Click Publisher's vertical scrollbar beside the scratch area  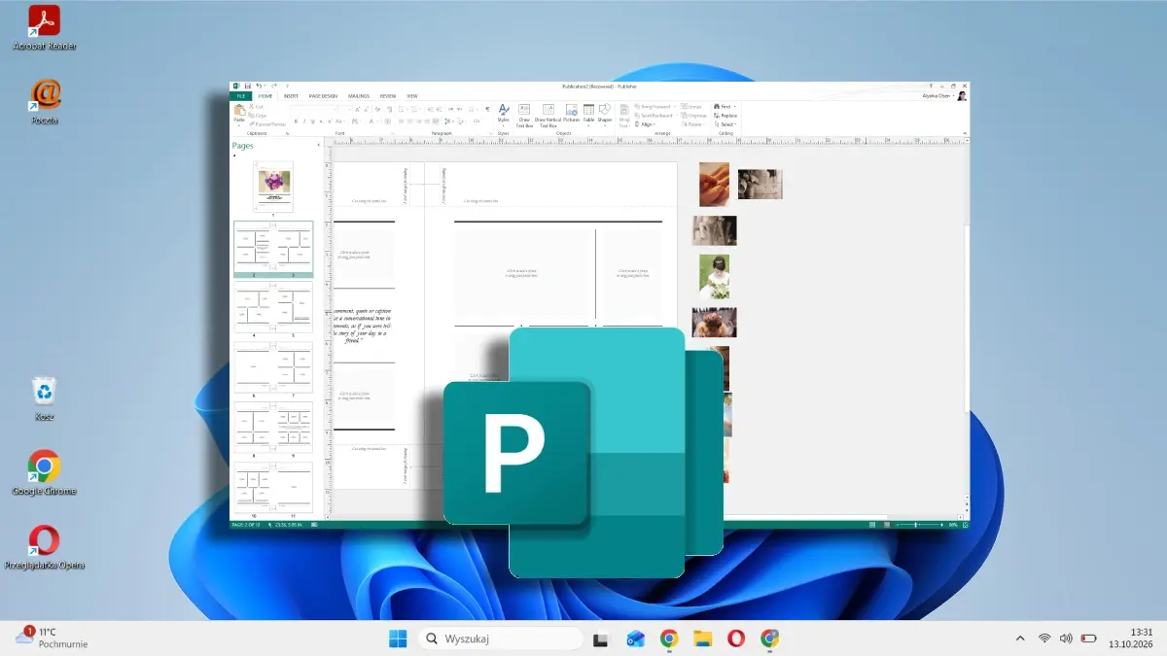[965, 321]
